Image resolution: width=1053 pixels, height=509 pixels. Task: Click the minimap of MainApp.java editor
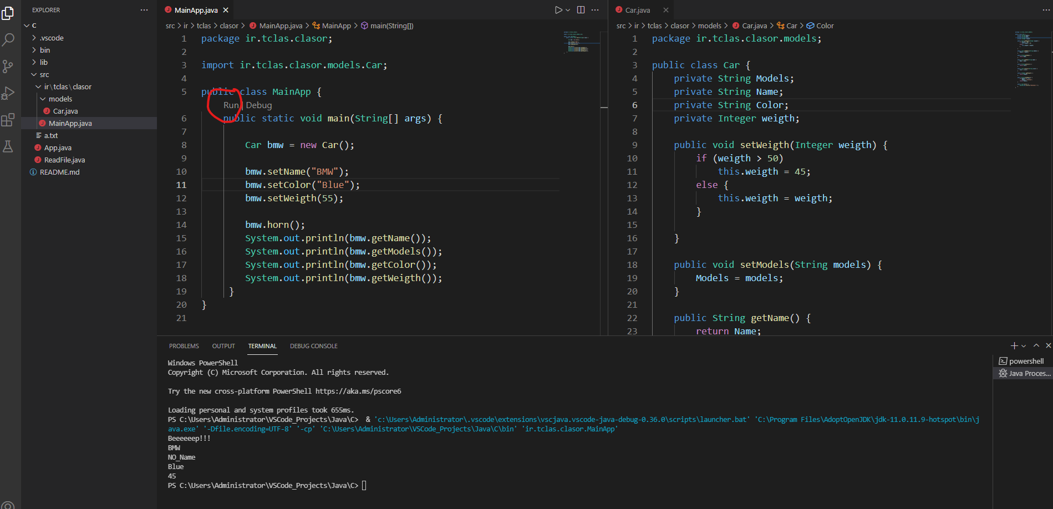click(x=581, y=42)
